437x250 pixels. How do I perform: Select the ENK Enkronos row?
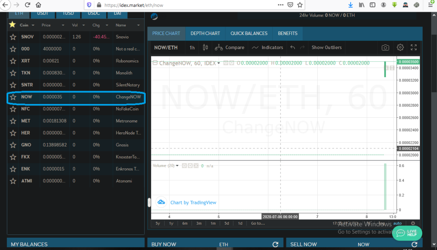point(76,169)
